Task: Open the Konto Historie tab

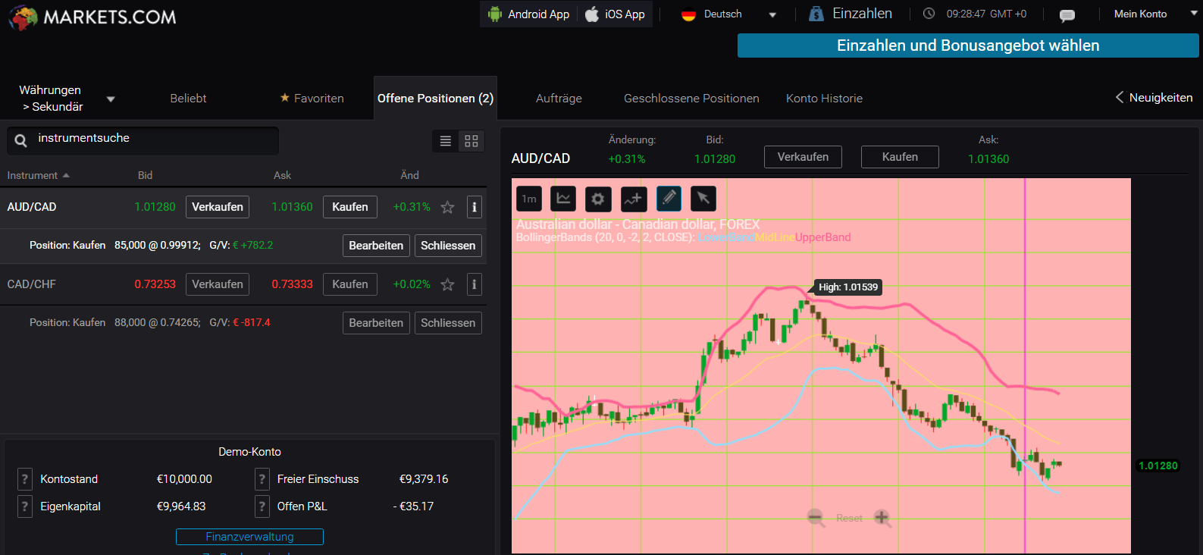Action: [824, 99]
